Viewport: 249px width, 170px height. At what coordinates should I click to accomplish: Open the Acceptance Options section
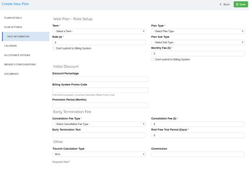(17, 55)
